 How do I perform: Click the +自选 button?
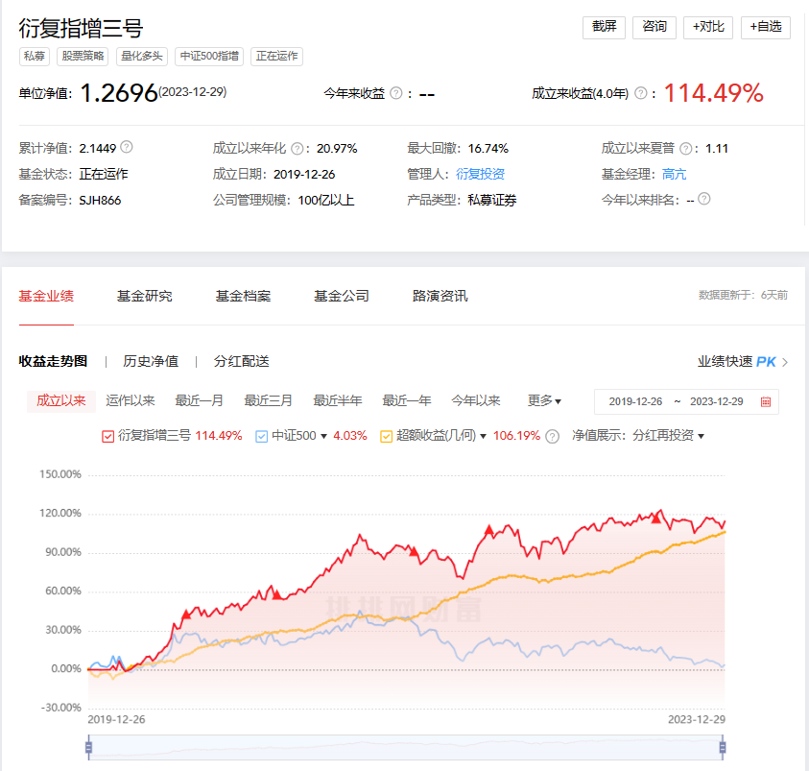pos(766,27)
